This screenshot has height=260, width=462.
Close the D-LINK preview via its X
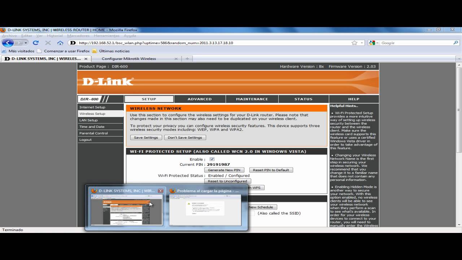pyautogui.click(x=161, y=191)
